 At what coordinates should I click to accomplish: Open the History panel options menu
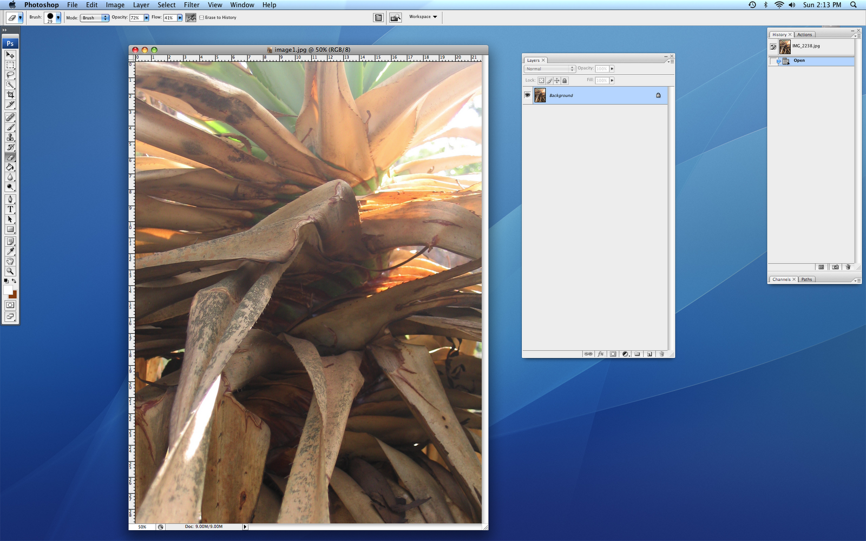pyautogui.click(x=857, y=36)
